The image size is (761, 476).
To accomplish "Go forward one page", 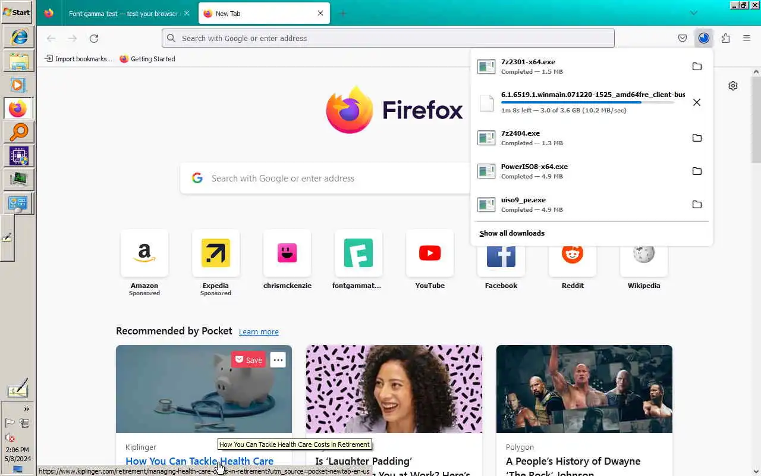I will [x=73, y=38].
